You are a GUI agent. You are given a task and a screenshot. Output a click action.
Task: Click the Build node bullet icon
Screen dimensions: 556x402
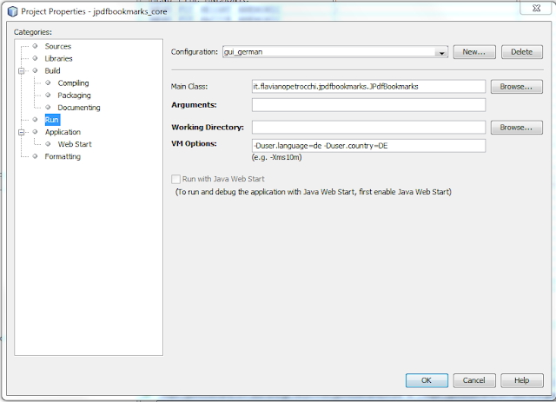35,70
